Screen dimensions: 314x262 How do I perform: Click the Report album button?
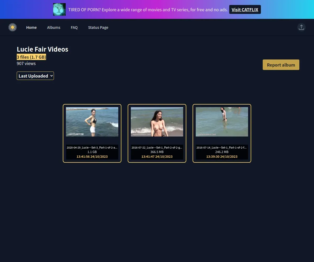point(281,65)
